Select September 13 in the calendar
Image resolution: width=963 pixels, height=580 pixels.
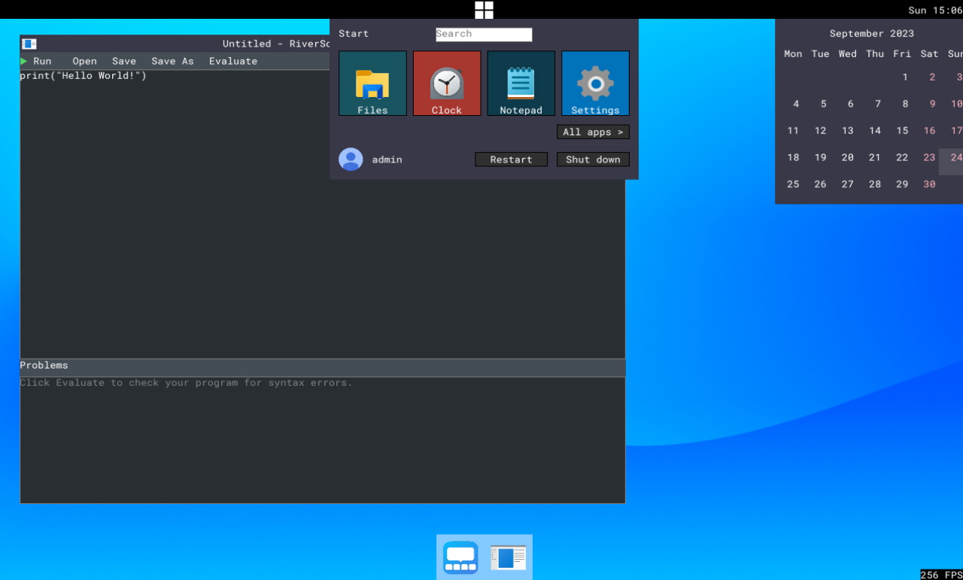848,131
